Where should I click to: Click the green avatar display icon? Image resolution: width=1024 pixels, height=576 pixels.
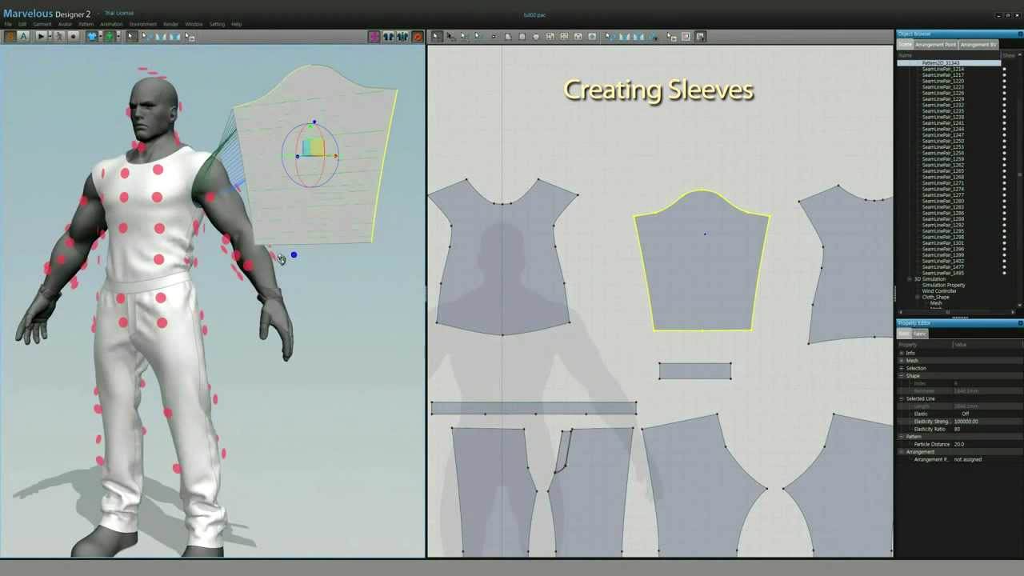coord(109,36)
